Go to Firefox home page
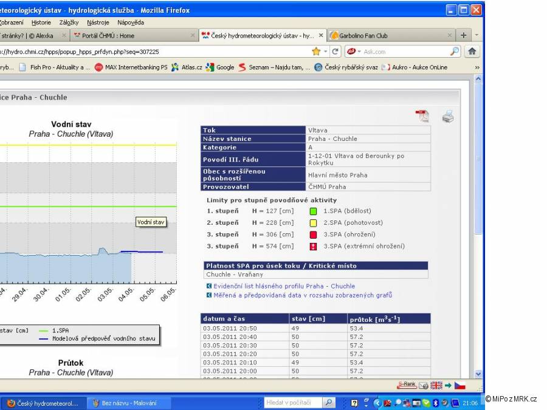Screen dimensions: 547x410 click(x=472, y=52)
